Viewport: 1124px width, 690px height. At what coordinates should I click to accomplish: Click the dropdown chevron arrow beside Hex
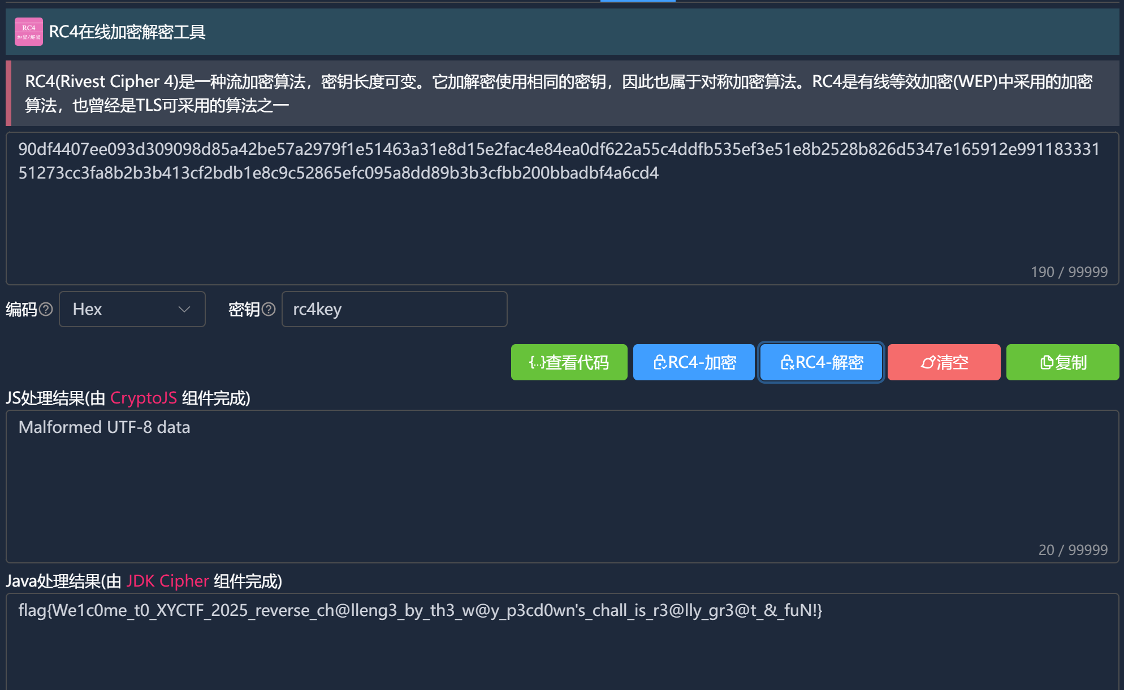click(184, 309)
